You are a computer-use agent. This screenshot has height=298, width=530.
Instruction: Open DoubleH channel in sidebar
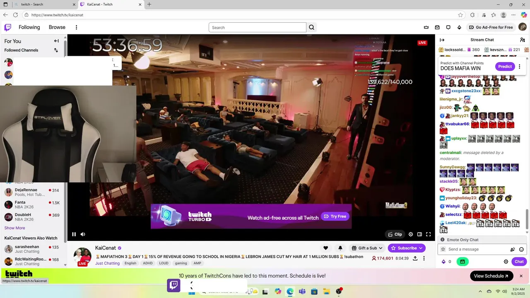coord(32,217)
